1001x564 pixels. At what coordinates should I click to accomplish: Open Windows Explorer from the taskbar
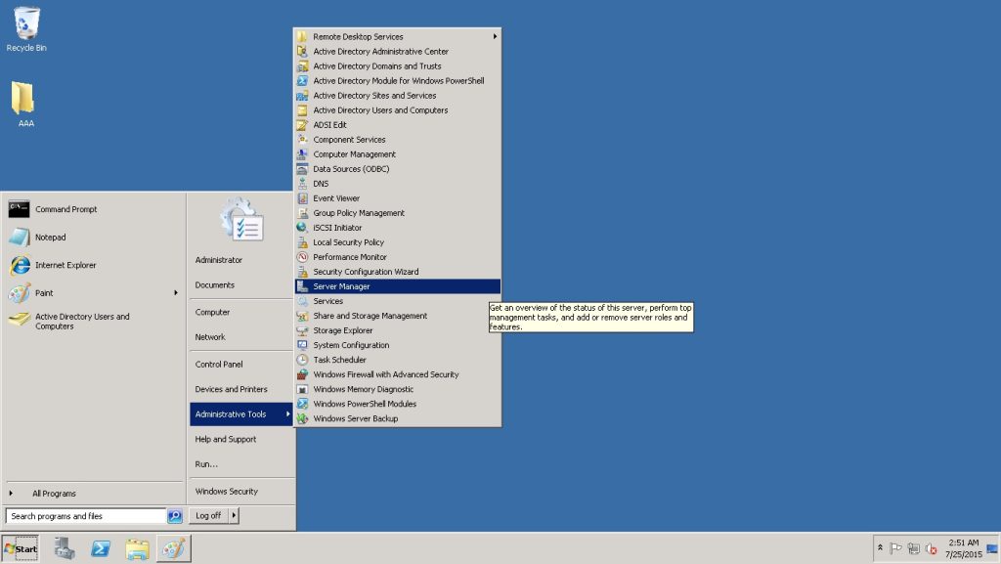137,548
